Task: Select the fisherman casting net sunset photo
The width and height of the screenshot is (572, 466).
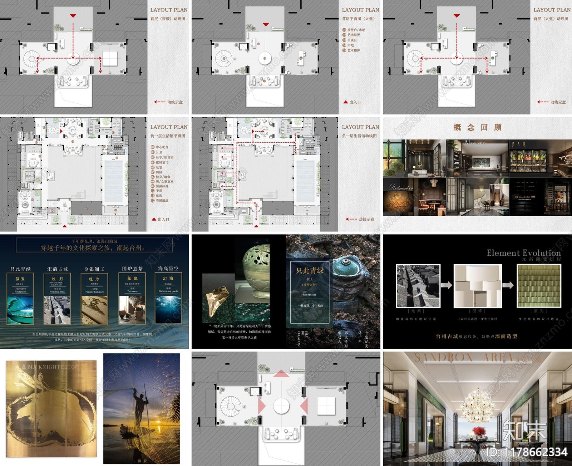Action: point(142,409)
